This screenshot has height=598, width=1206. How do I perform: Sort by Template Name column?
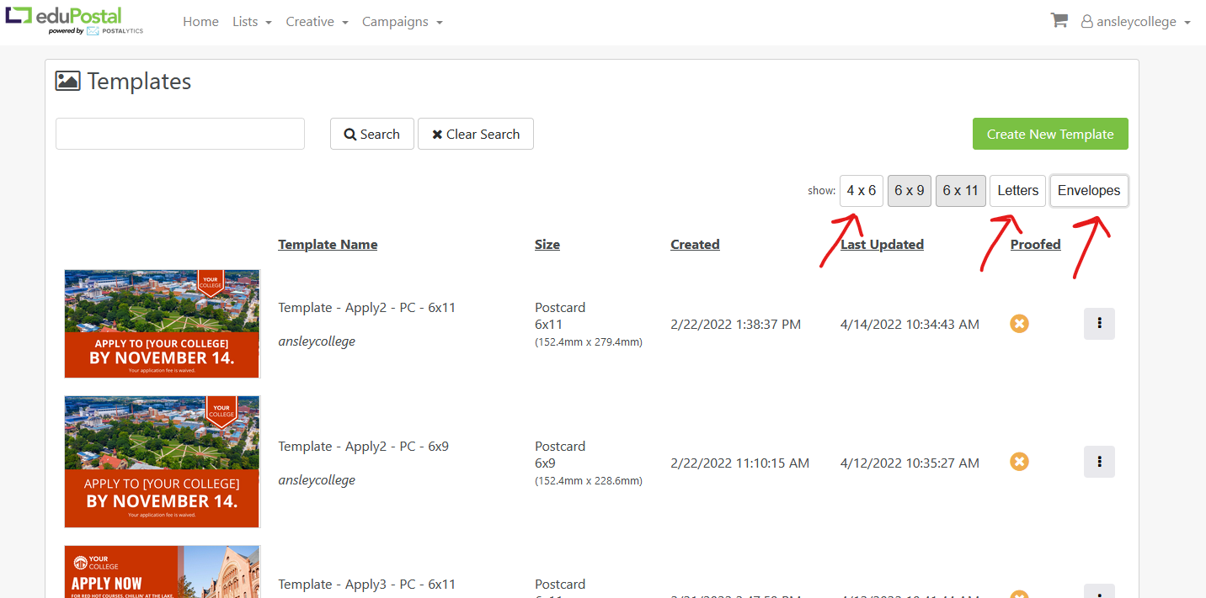coord(328,245)
